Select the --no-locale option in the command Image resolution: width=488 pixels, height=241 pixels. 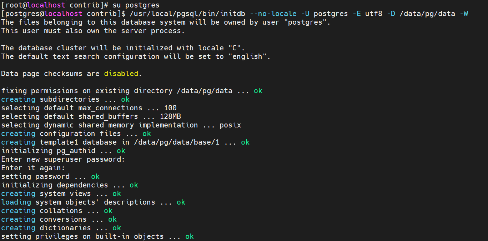point(275,14)
